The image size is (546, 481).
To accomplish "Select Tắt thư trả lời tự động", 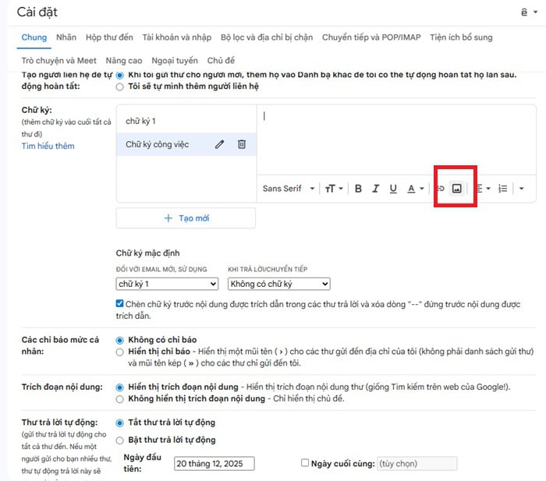I will [x=120, y=423].
